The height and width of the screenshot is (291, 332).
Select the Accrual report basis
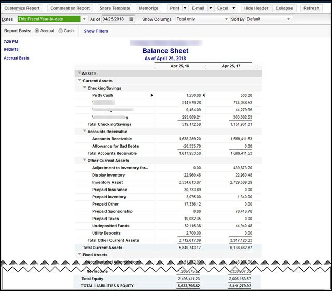[37, 31]
